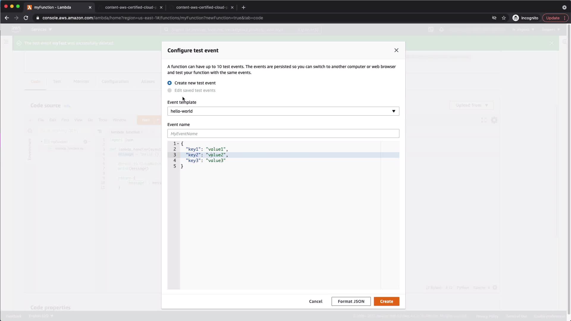
Task: Click the Update button in Chrome toolbar
Action: (553, 18)
